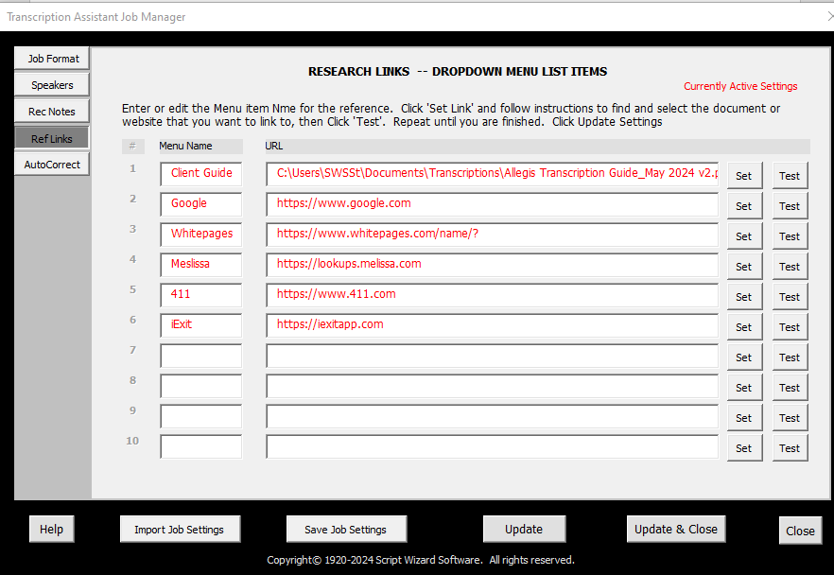Viewport: 834px width, 575px height.
Task: Click the empty URL field in row 8
Action: point(492,386)
